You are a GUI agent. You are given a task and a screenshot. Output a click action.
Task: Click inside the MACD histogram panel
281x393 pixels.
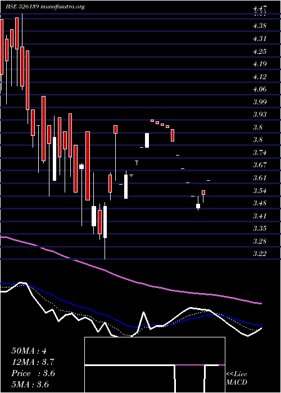point(155,365)
